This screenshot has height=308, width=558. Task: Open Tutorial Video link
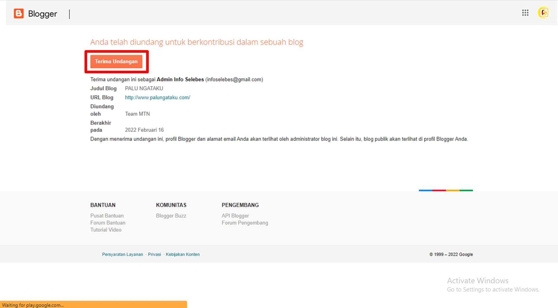[x=106, y=230]
